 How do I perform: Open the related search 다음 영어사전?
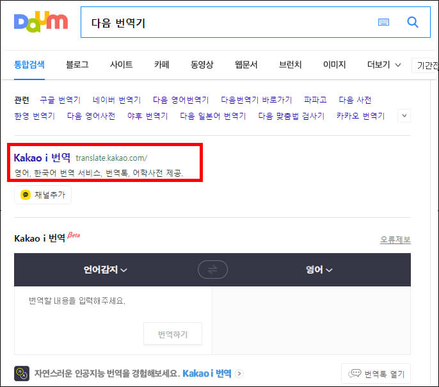tap(92, 116)
